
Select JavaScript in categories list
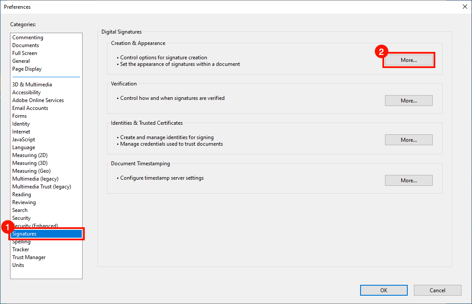(x=24, y=140)
